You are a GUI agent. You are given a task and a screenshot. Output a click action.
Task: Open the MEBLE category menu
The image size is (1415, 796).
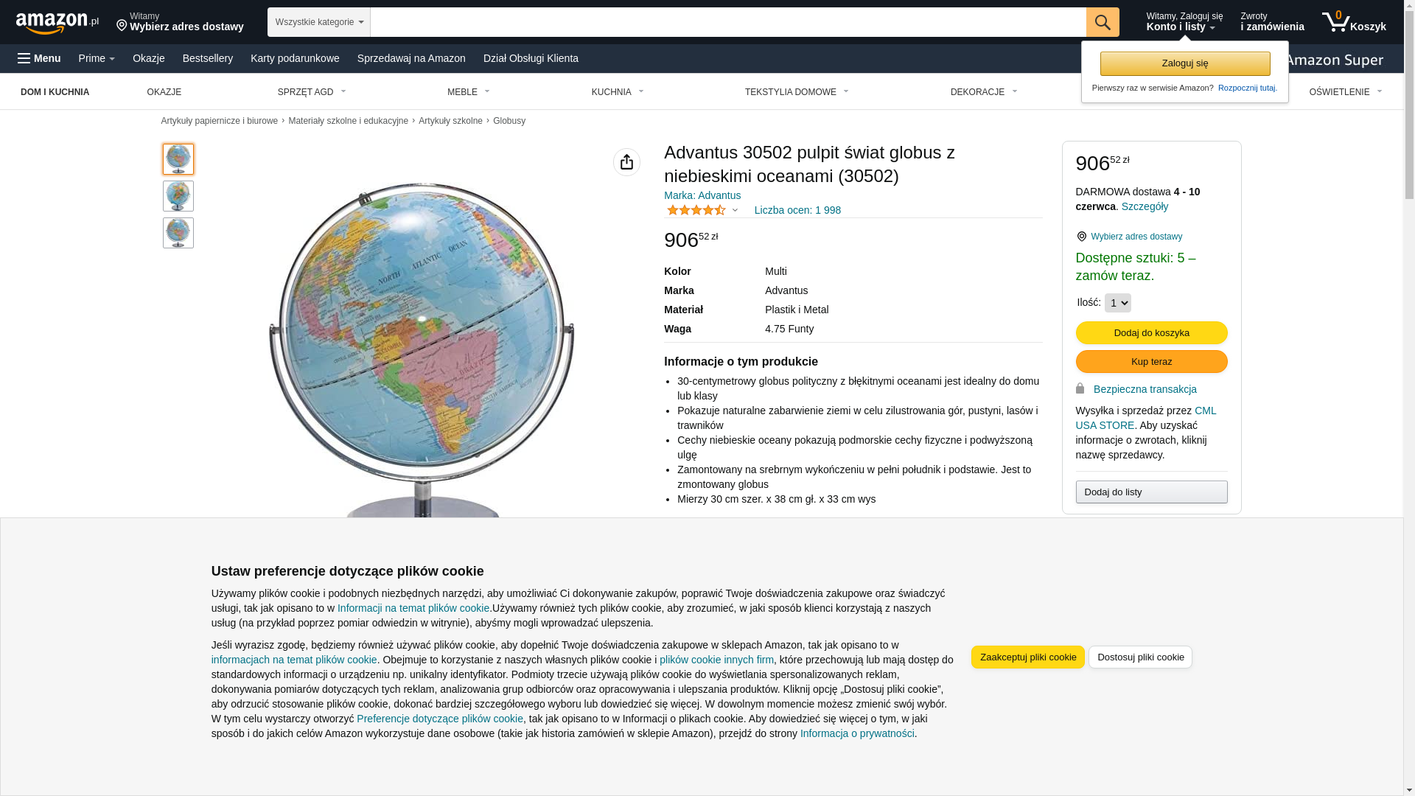[x=468, y=92]
